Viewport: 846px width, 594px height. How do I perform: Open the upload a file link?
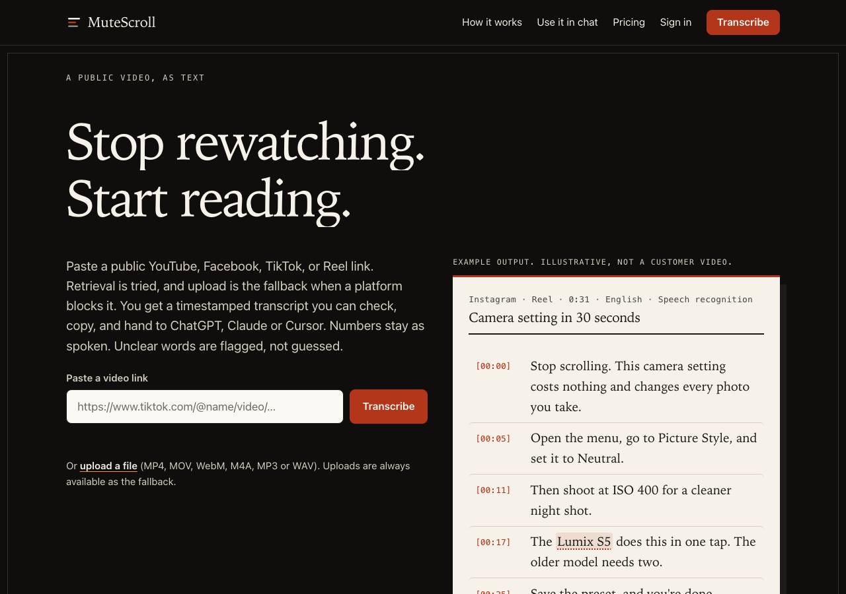click(108, 466)
